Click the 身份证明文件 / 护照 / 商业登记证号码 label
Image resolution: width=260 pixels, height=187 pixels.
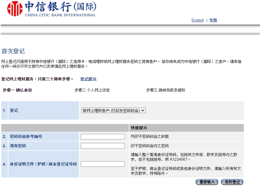pos(43,164)
